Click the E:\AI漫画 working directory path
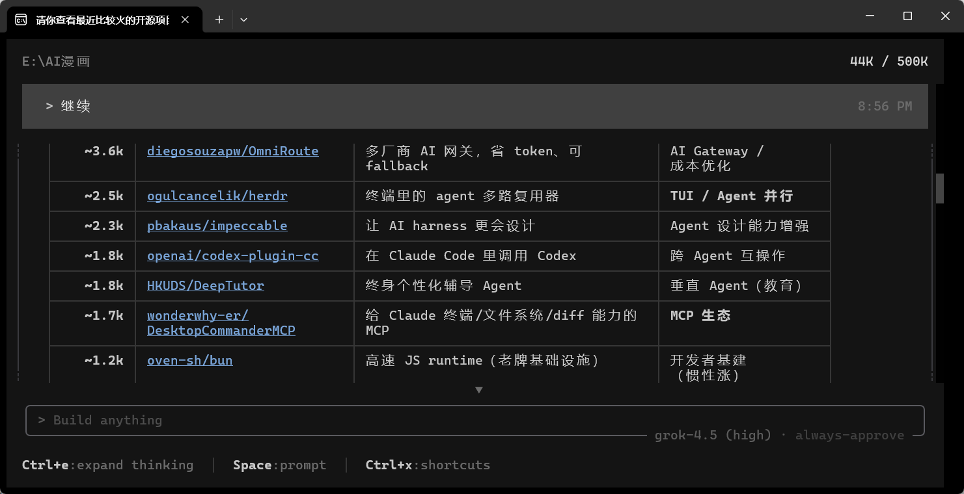This screenshot has height=494, width=964. pyautogui.click(x=56, y=62)
